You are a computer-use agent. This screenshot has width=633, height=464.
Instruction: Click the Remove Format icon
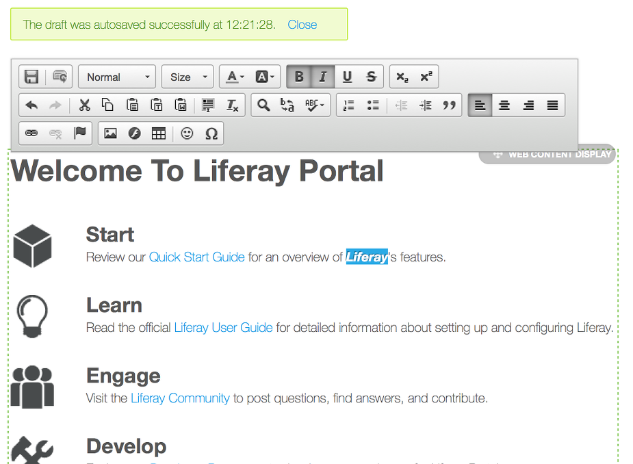pyautogui.click(x=233, y=105)
